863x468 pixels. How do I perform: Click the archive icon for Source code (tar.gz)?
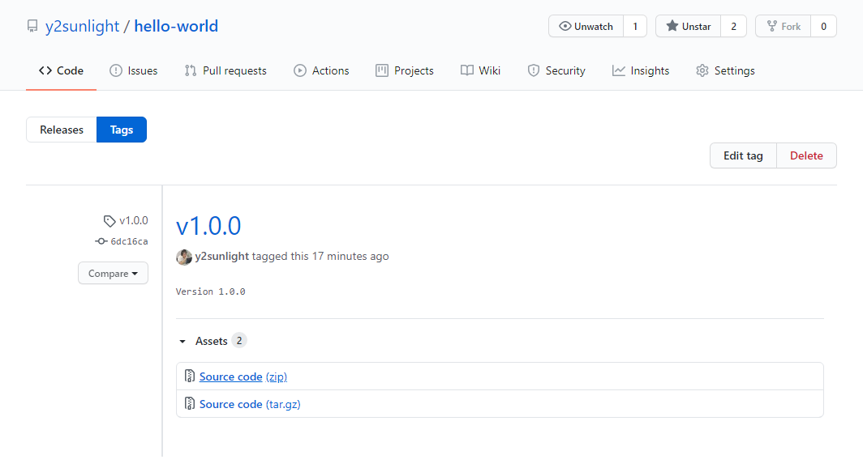point(189,404)
